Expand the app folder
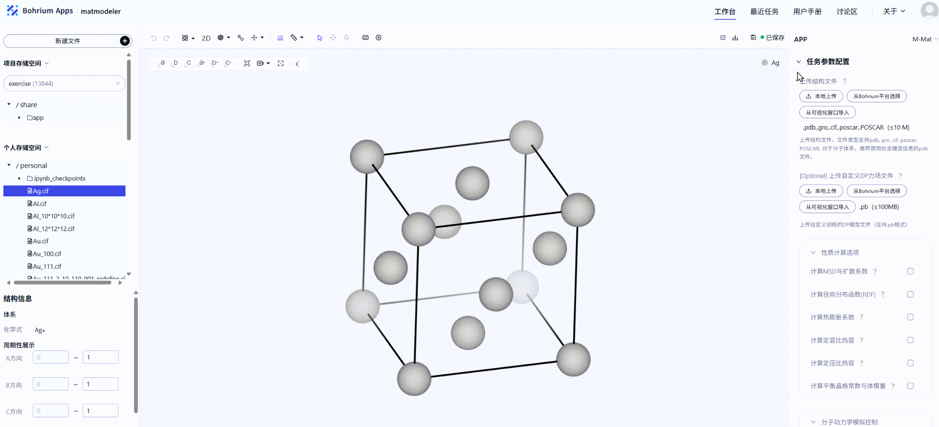Image resolution: width=939 pixels, height=427 pixels. point(19,118)
